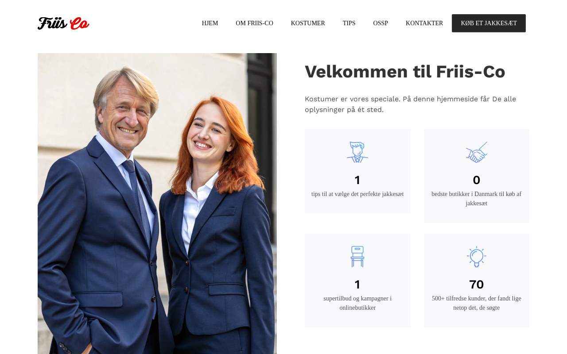The image size is (567, 354).
Task: Open the KOSTUMER navigation link
Action: click(308, 23)
